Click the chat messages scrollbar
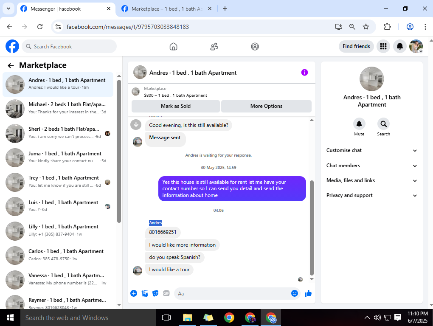Image resolution: width=433 pixels, height=326 pixels. tap(312, 228)
